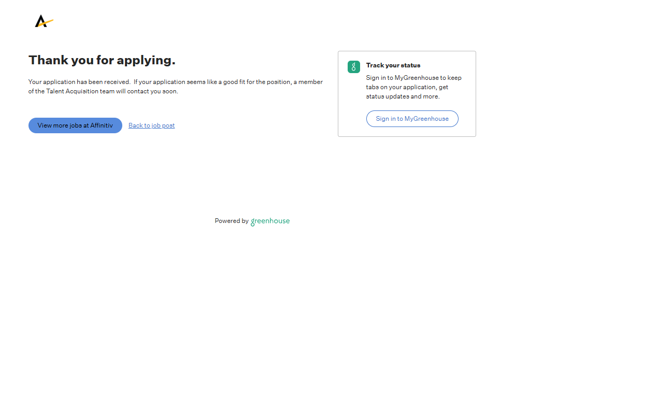This screenshot has height=407, width=672.
Task: Click the word 'applying.' in the main heading
Action: [x=146, y=60]
